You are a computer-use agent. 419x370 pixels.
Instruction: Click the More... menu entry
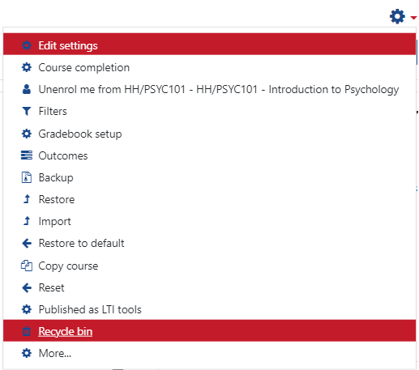209,353
